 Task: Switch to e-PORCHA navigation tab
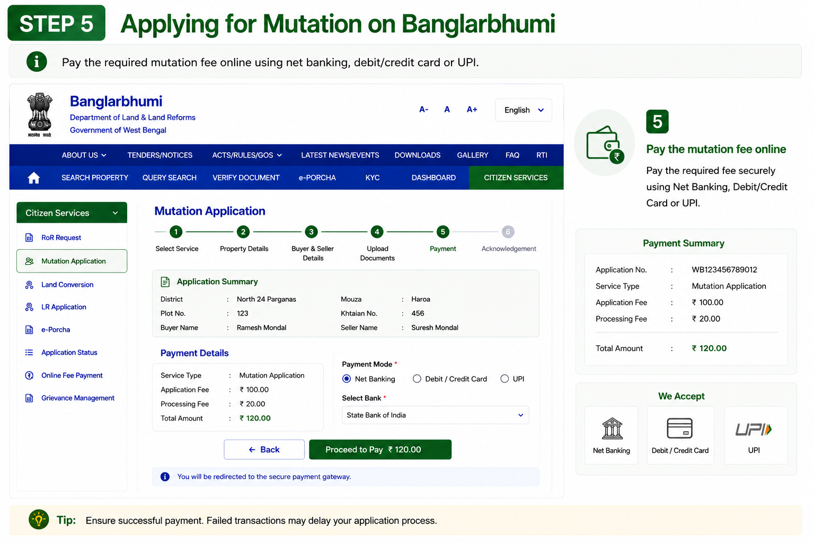[317, 178]
